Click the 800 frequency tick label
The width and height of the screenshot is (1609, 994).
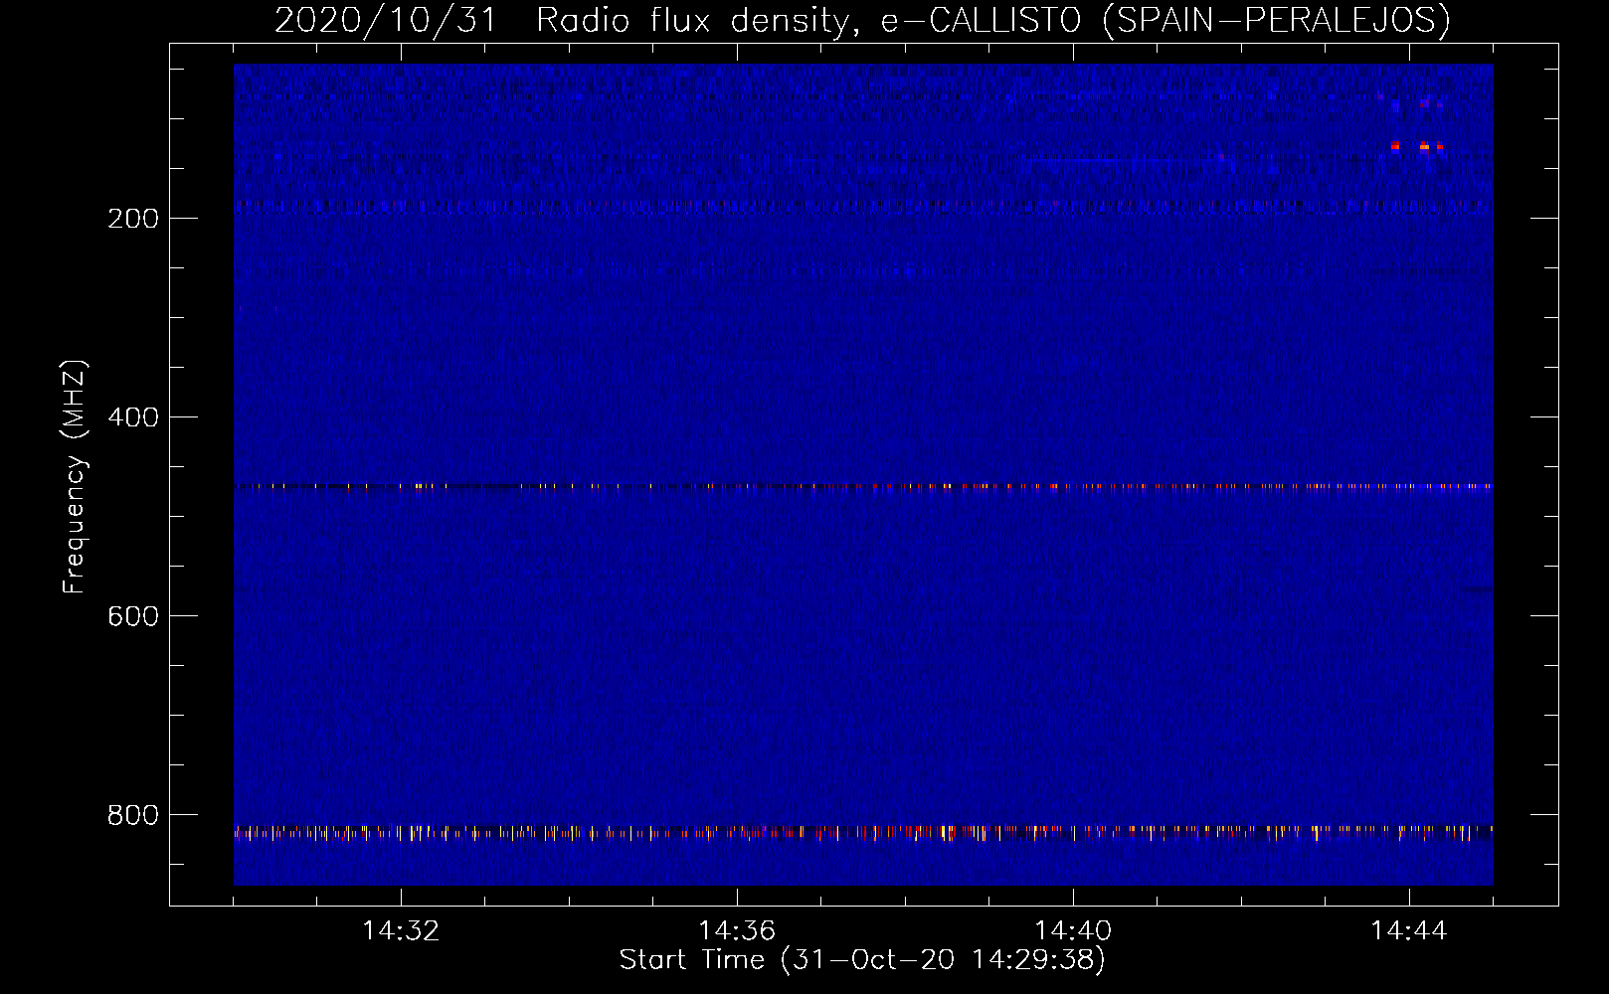133,815
